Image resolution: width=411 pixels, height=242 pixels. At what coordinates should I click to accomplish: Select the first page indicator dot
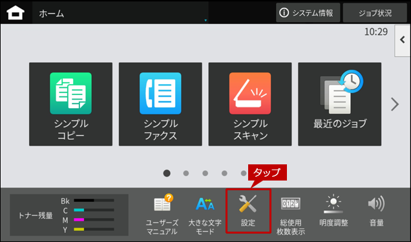pos(167,173)
